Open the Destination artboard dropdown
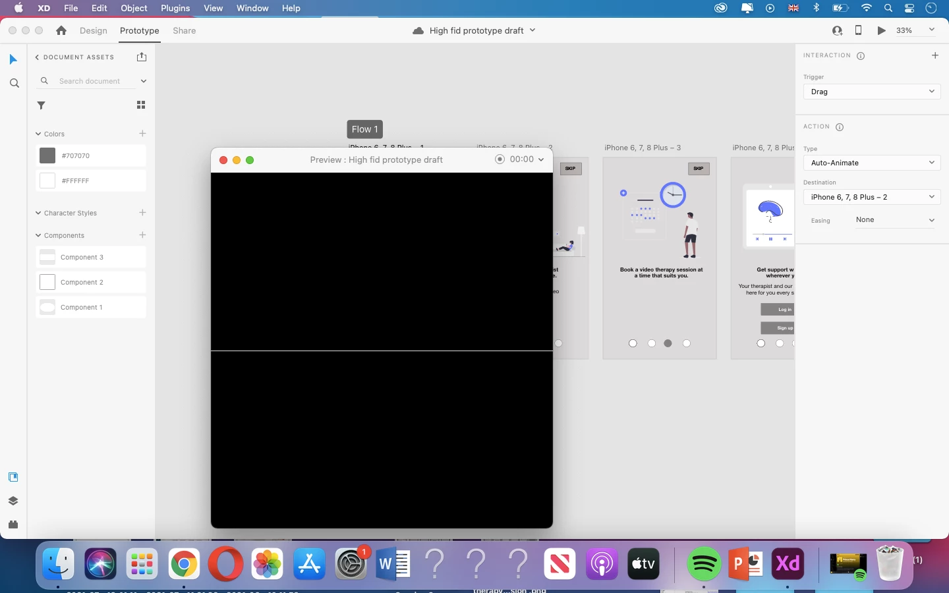Screen dimensions: 949x593 coord(872,197)
